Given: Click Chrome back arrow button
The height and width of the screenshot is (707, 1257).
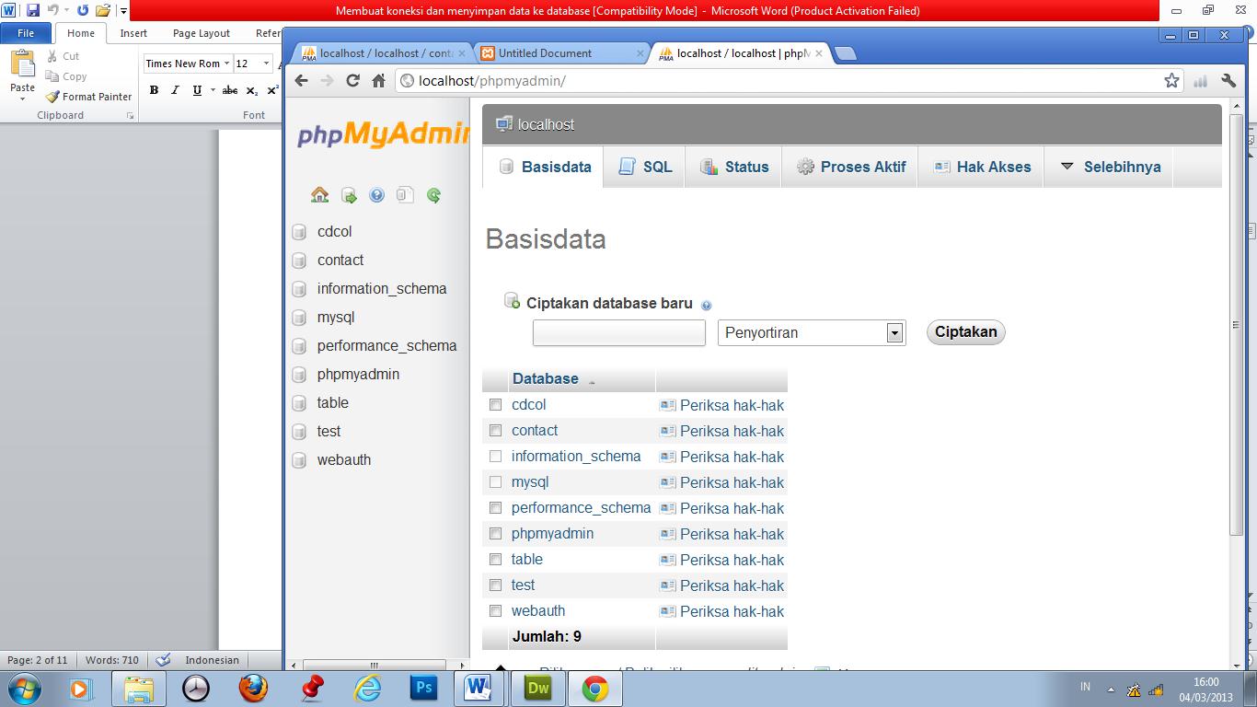Looking at the screenshot, I should (301, 81).
